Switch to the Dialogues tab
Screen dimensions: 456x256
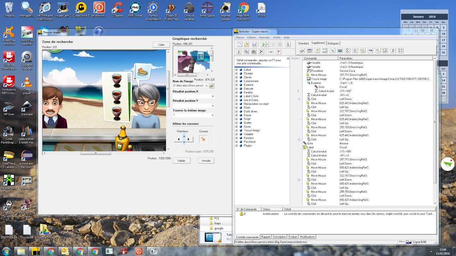point(333,43)
